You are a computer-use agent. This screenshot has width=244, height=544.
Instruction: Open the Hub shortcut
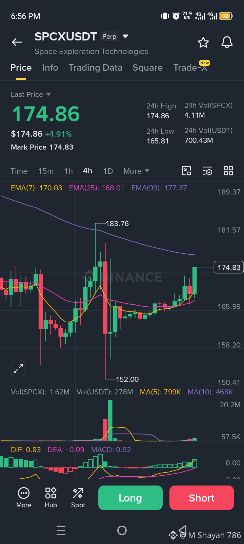tap(51, 498)
